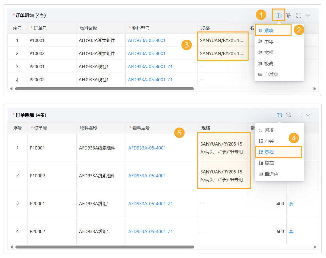The width and height of the screenshot is (326, 258).
Task: Click the fullscreen icon in the top table toolbar
Action: coord(298,15)
